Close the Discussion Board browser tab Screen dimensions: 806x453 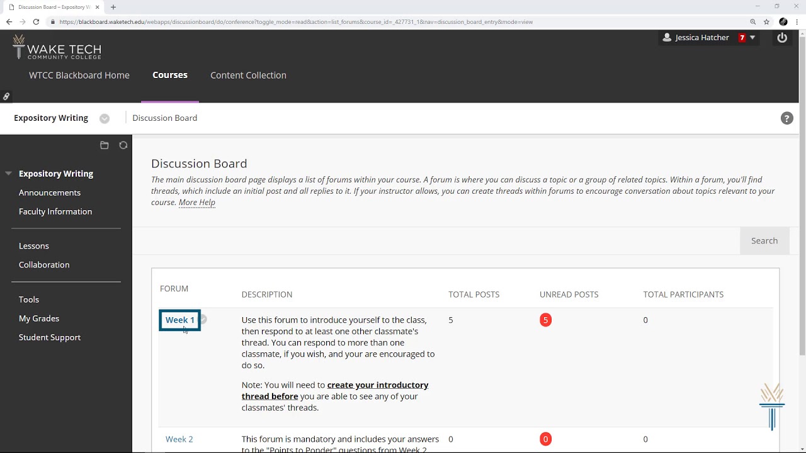click(98, 7)
